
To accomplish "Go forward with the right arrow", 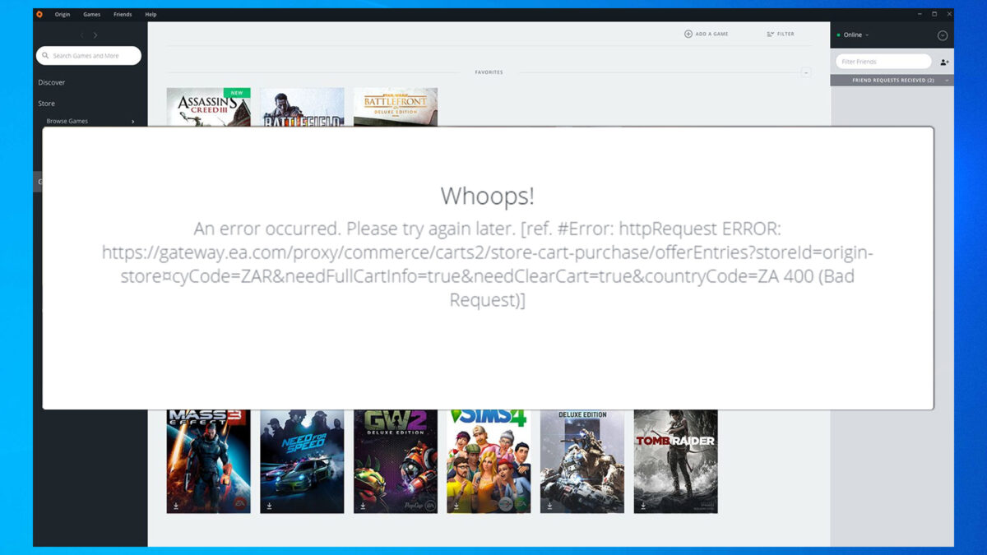I will pyautogui.click(x=95, y=35).
